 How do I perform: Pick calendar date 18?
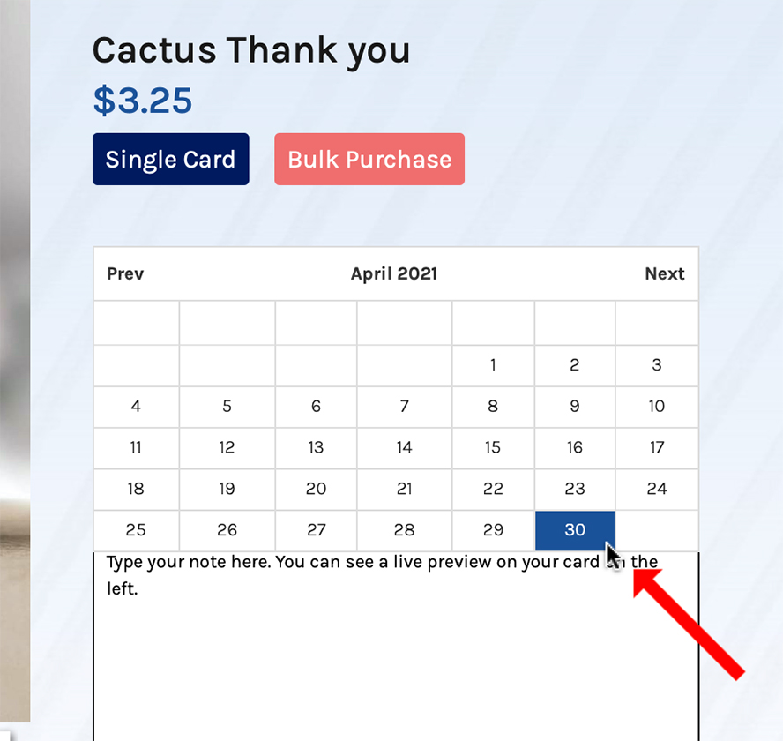click(x=136, y=489)
